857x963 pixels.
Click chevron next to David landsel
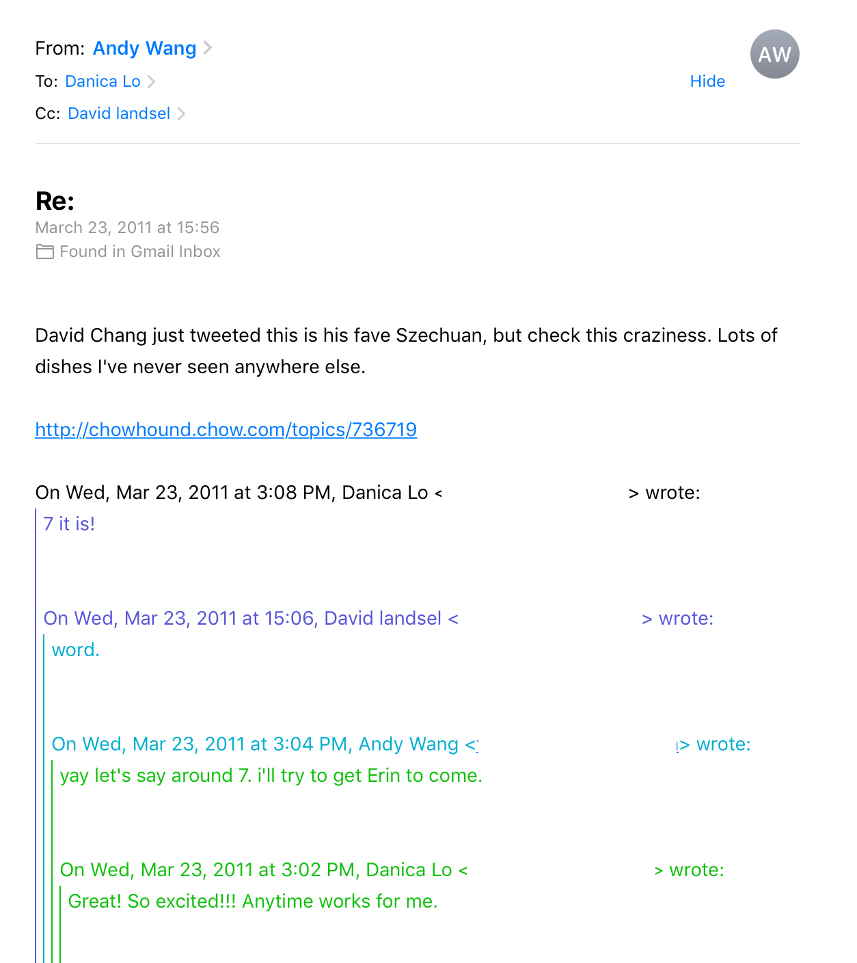(x=181, y=113)
